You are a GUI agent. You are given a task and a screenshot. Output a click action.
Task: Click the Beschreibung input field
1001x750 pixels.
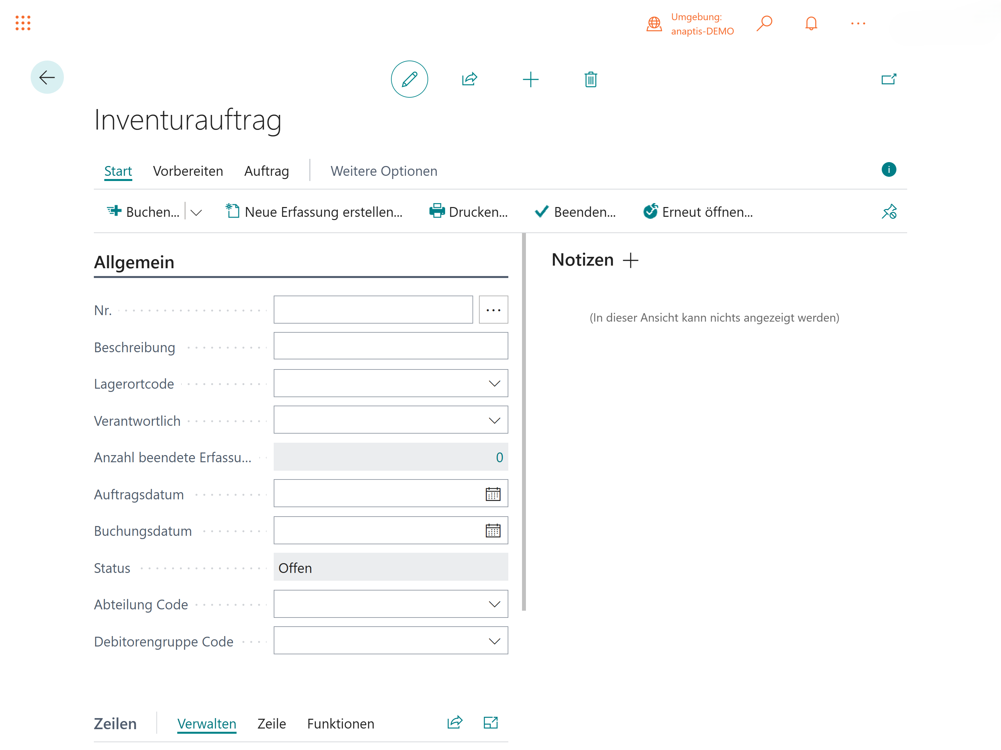[x=391, y=346]
